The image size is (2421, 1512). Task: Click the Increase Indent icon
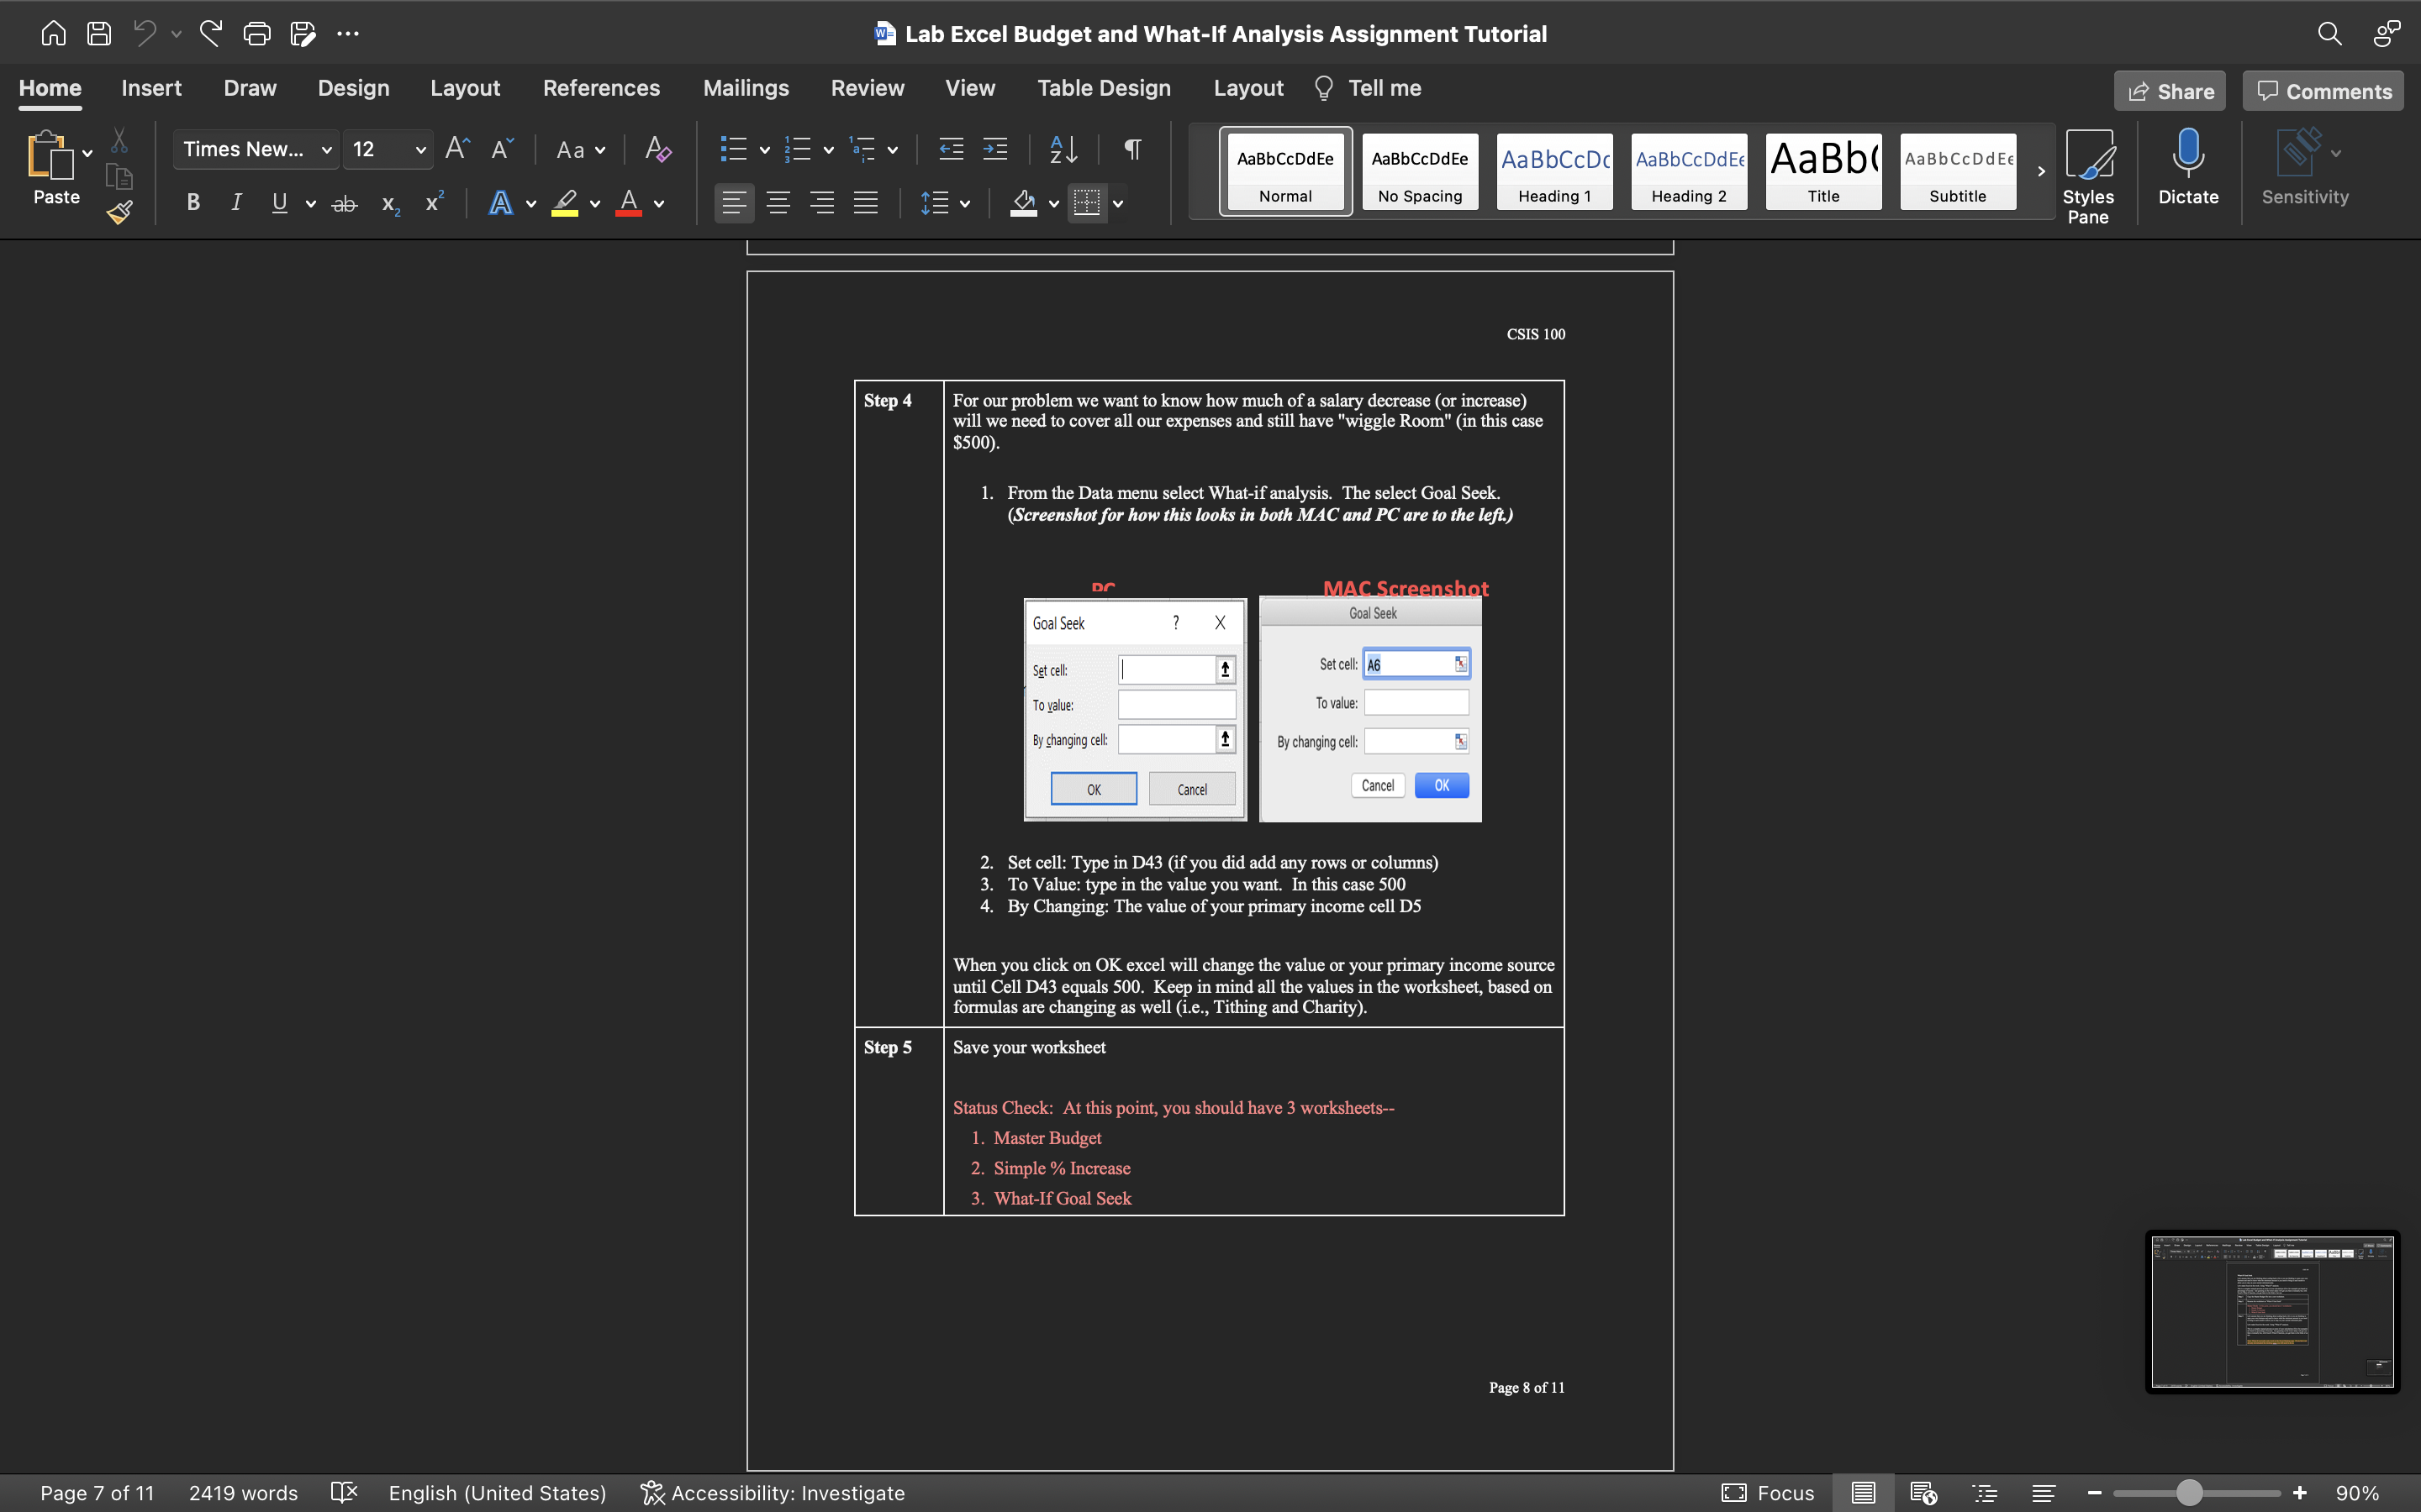point(994,150)
